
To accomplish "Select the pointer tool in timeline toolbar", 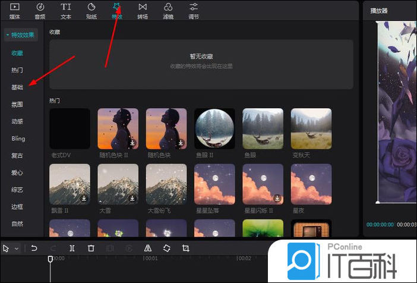I will pyautogui.click(x=6, y=249).
